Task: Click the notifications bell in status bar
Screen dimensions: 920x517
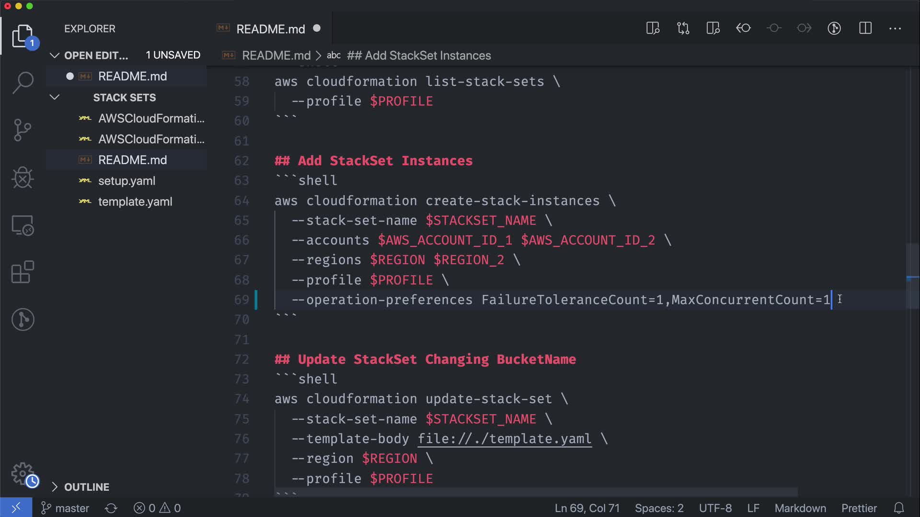Action: pyautogui.click(x=899, y=508)
